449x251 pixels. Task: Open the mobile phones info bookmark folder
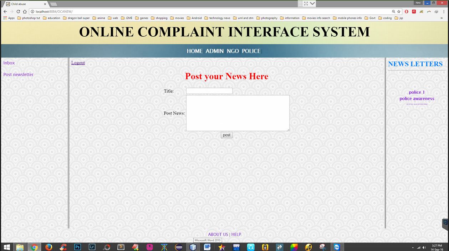click(347, 18)
